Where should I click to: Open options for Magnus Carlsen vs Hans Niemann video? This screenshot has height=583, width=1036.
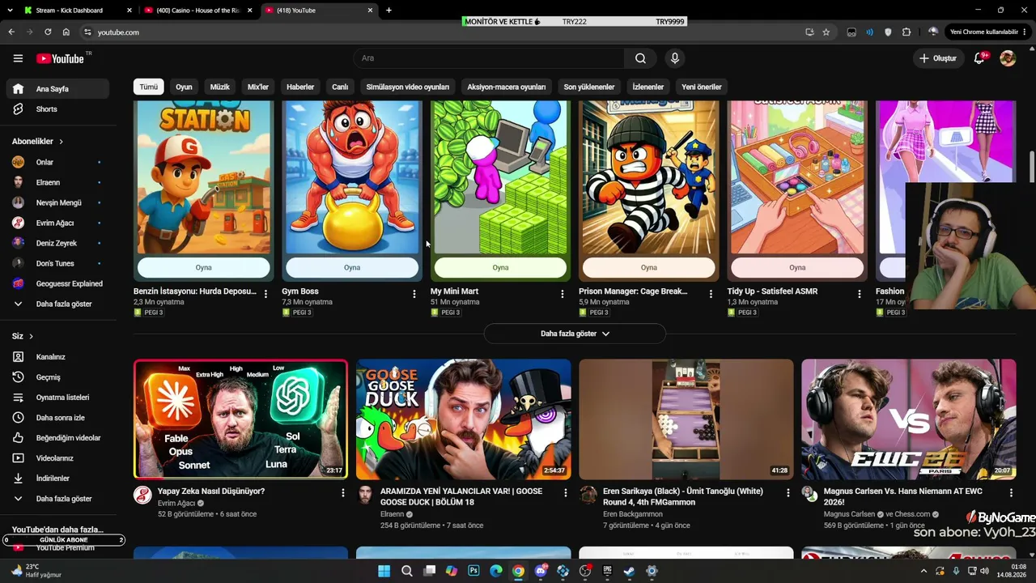[1011, 492]
